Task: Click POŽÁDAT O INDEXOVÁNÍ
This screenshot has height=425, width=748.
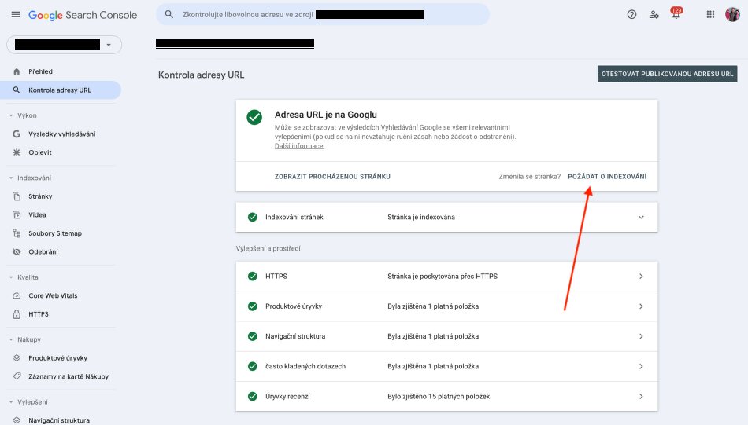Action: [x=606, y=177]
